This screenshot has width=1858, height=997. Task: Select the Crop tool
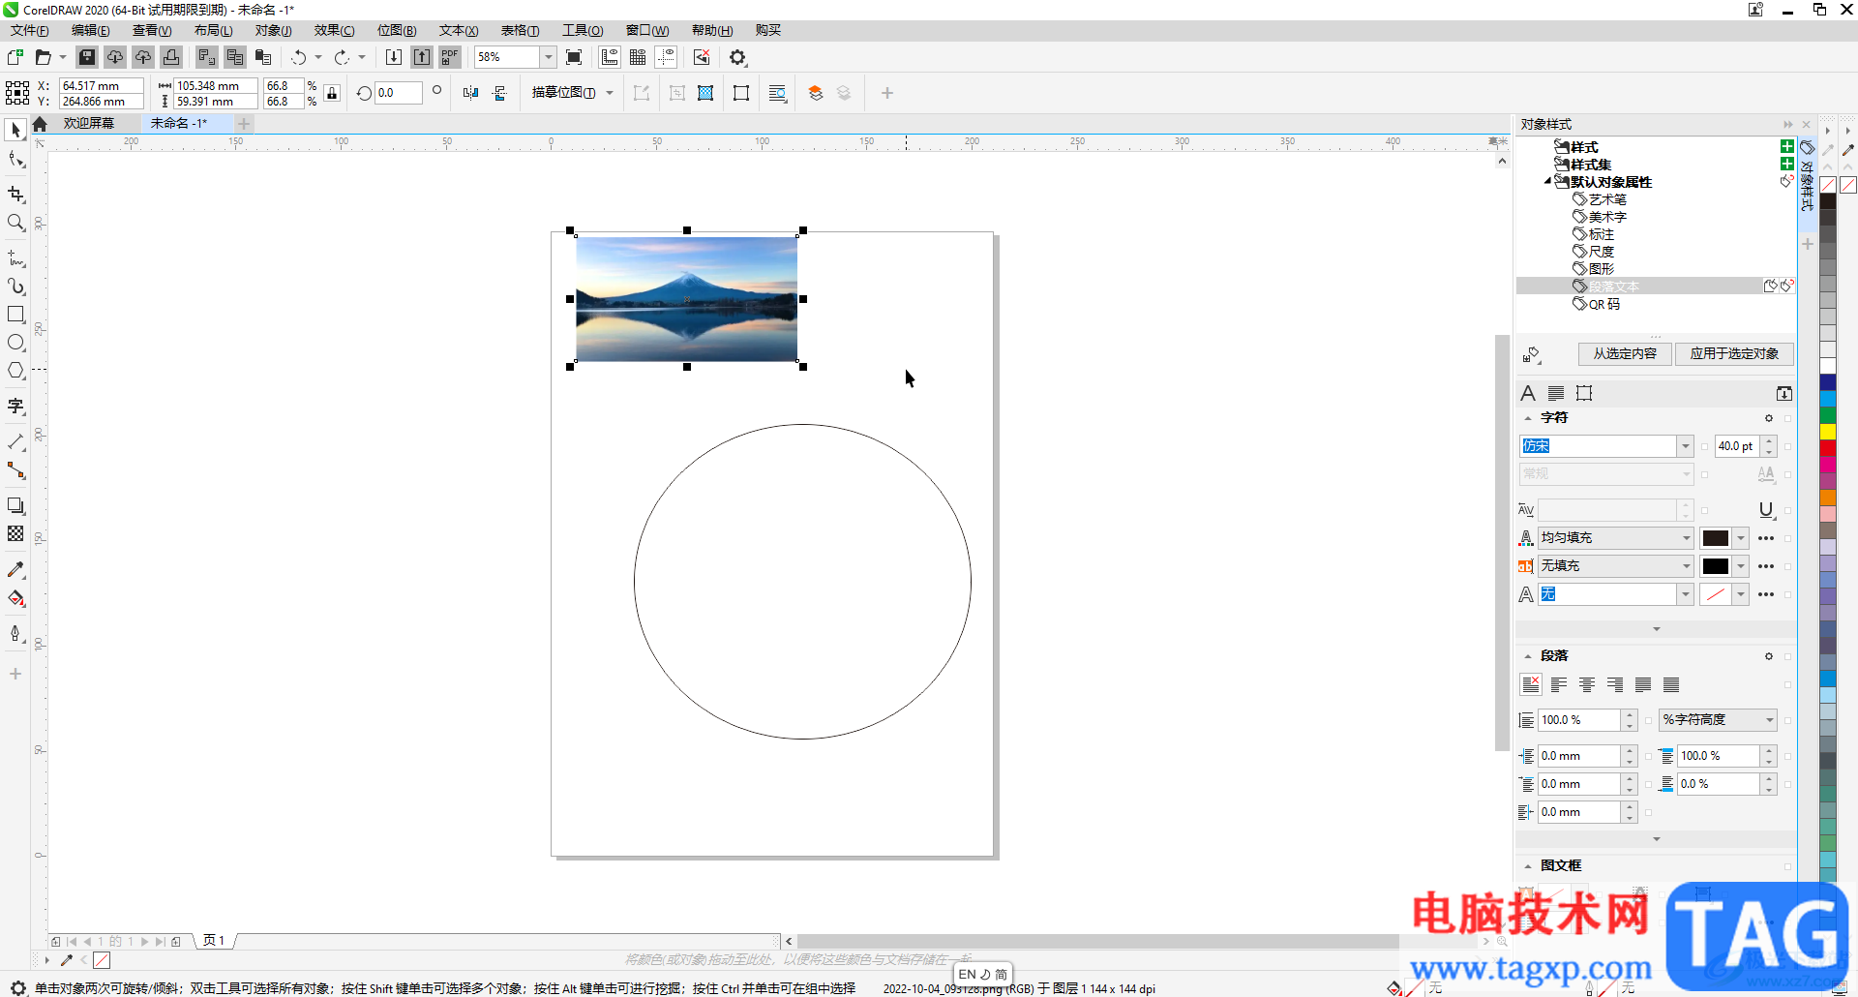(x=15, y=195)
